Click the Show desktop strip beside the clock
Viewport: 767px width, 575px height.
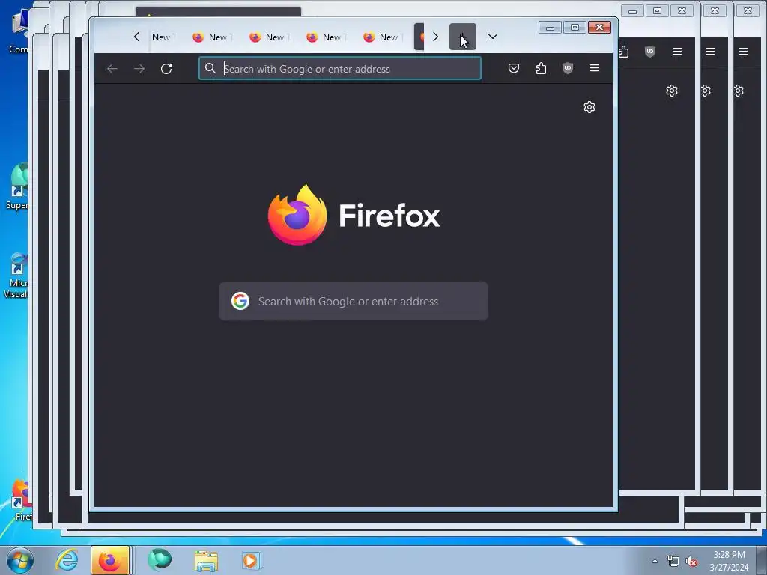761,560
